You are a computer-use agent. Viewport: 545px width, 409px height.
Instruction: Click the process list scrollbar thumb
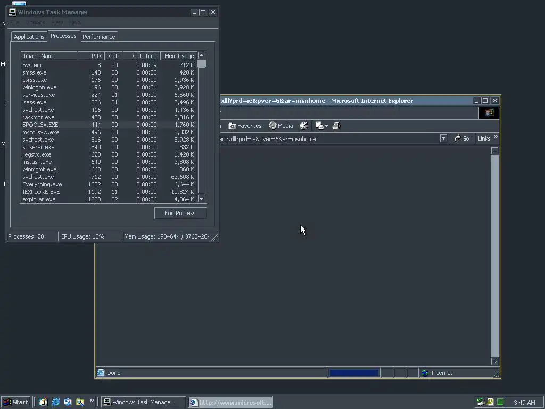(x=202, y=63)
